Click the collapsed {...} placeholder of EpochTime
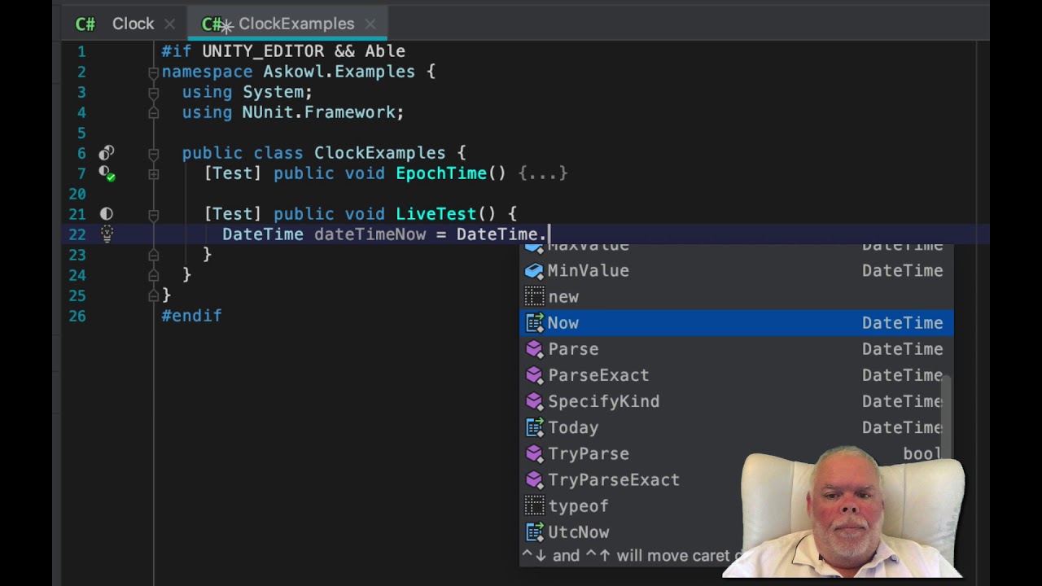The image size is (1042, 586). [x=542, y=173]
